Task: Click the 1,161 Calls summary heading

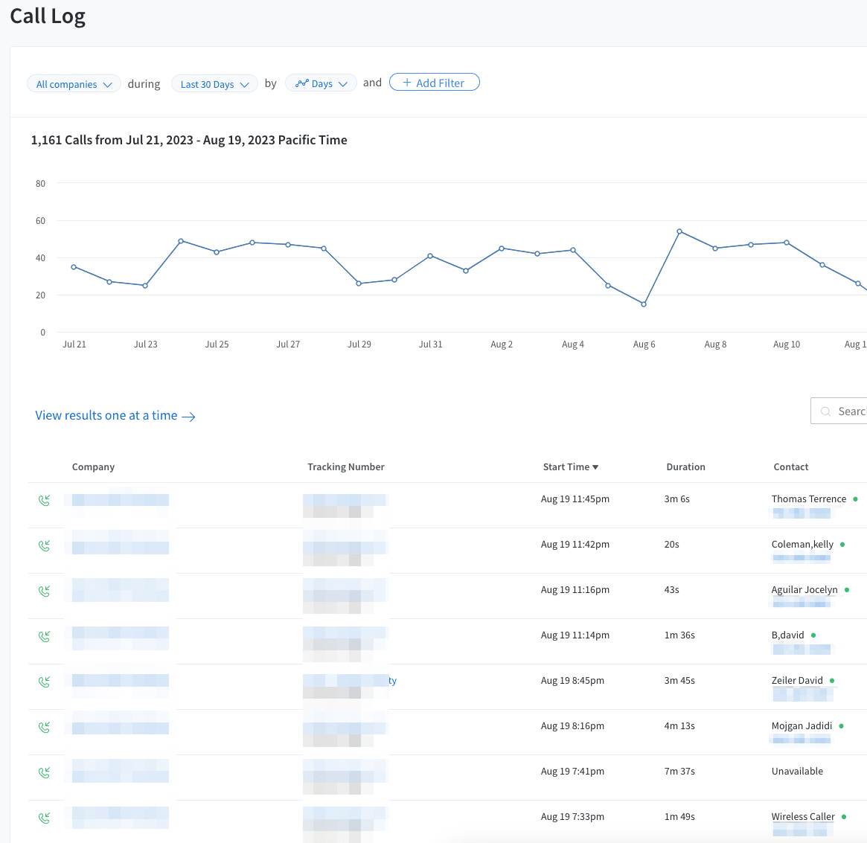Action: point(189,140)
